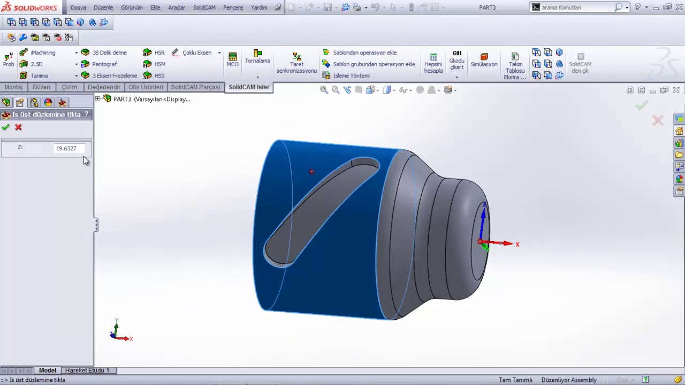
Task: Open the Dosya menu
Action: [78, 7]
